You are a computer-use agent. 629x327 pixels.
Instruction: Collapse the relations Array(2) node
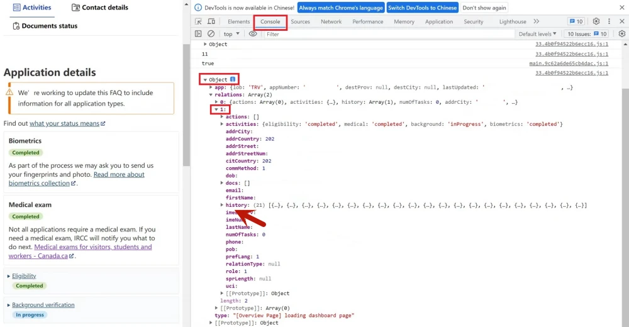[x=211, y=95]
